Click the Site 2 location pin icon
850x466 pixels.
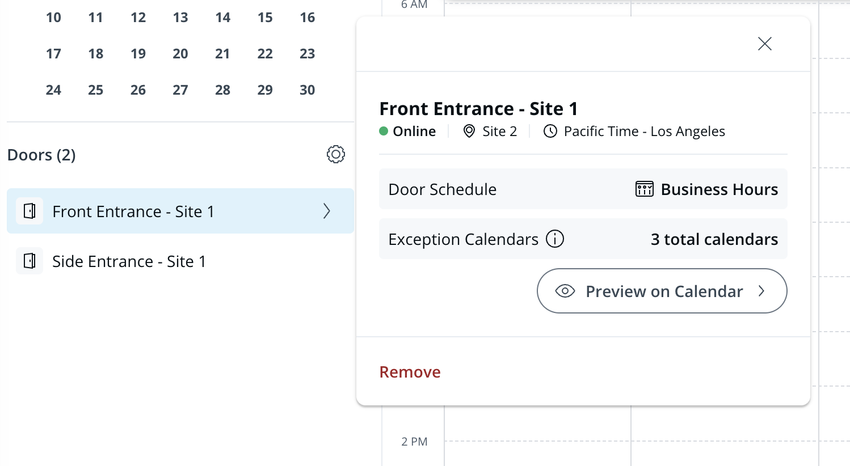point(469,132)
